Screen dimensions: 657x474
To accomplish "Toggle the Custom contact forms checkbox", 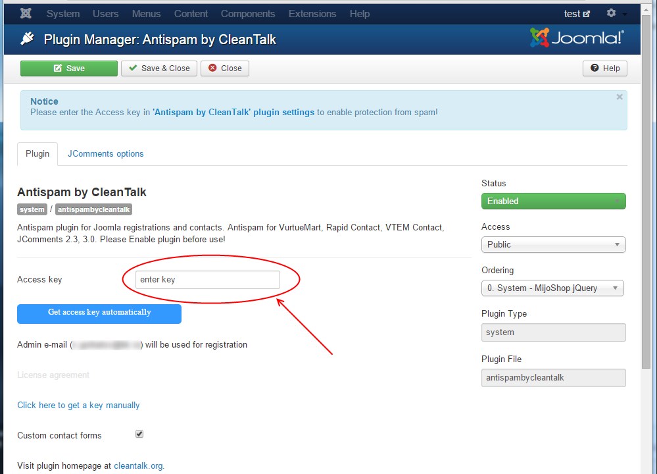I will (139, 434).
